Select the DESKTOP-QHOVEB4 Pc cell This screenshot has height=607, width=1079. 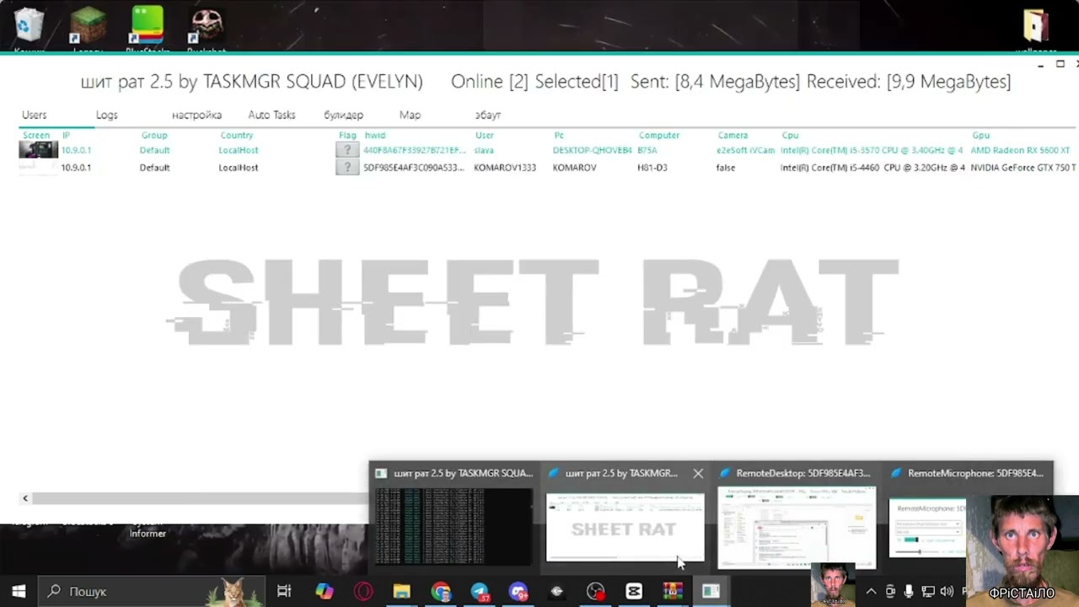click(592, 150)
